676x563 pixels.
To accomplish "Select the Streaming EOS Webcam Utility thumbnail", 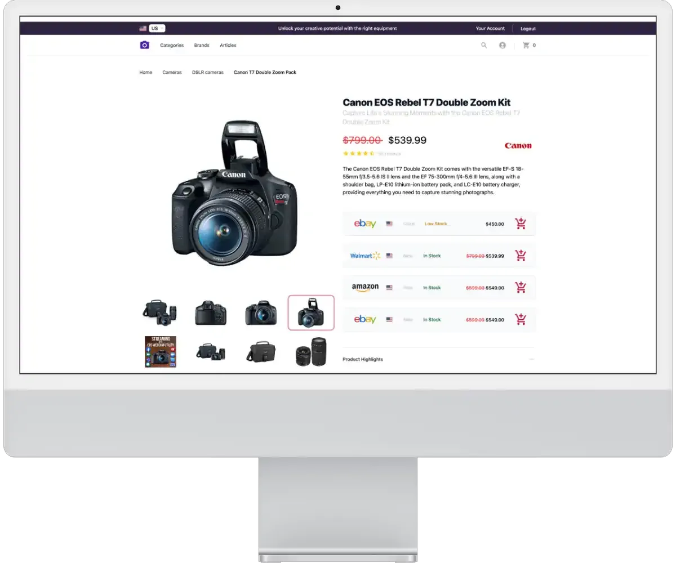I will pyautogui.click(x=161, y=352).
